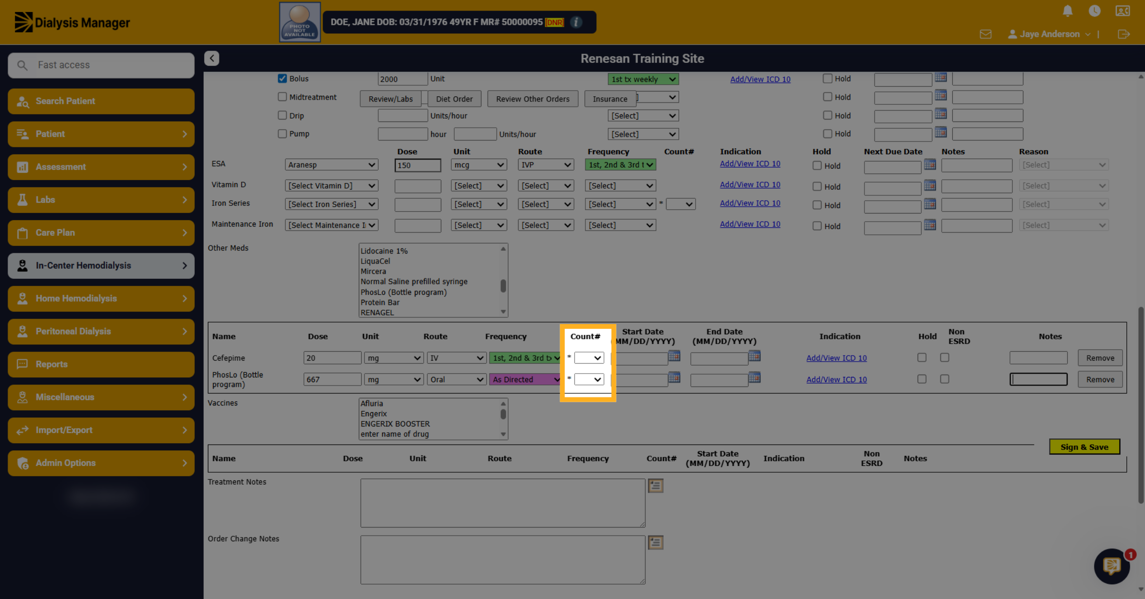Open the mail envelope icon

pyautogui.click(x=986, y=34)
